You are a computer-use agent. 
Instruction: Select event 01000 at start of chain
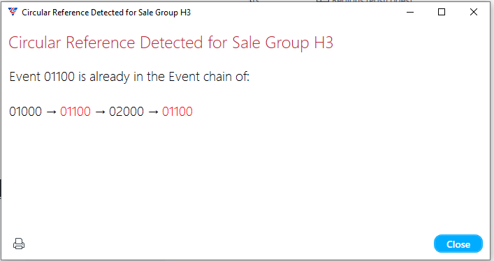pyautogui.click(x=26, y=112)
